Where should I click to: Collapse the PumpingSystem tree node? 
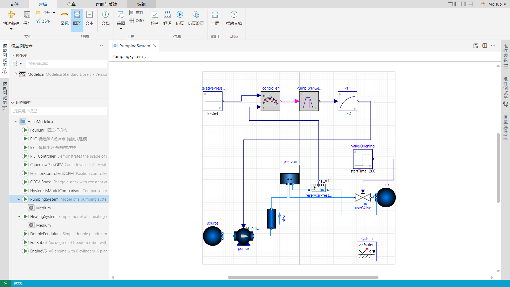coord(19,199)
